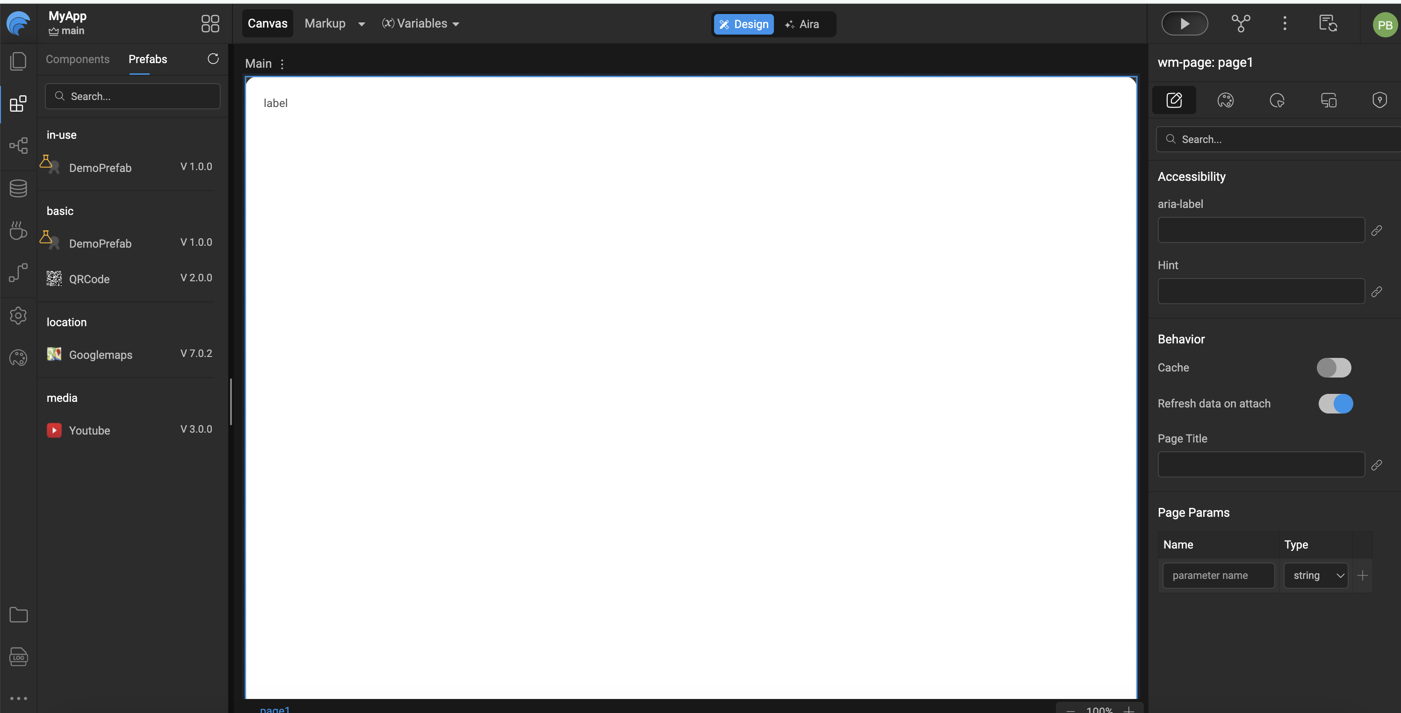This screenshot has width=1401, height=713.
Task: Select the QRCode prefab
Action: point(90,279)
